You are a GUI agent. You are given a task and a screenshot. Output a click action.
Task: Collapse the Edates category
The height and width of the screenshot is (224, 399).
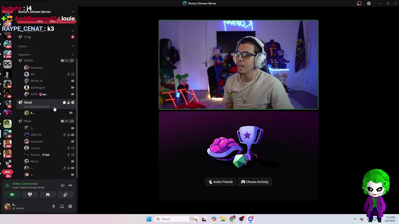tap(24, 46)
